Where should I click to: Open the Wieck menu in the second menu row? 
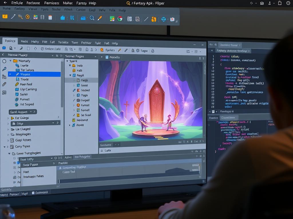coord(68,9)
